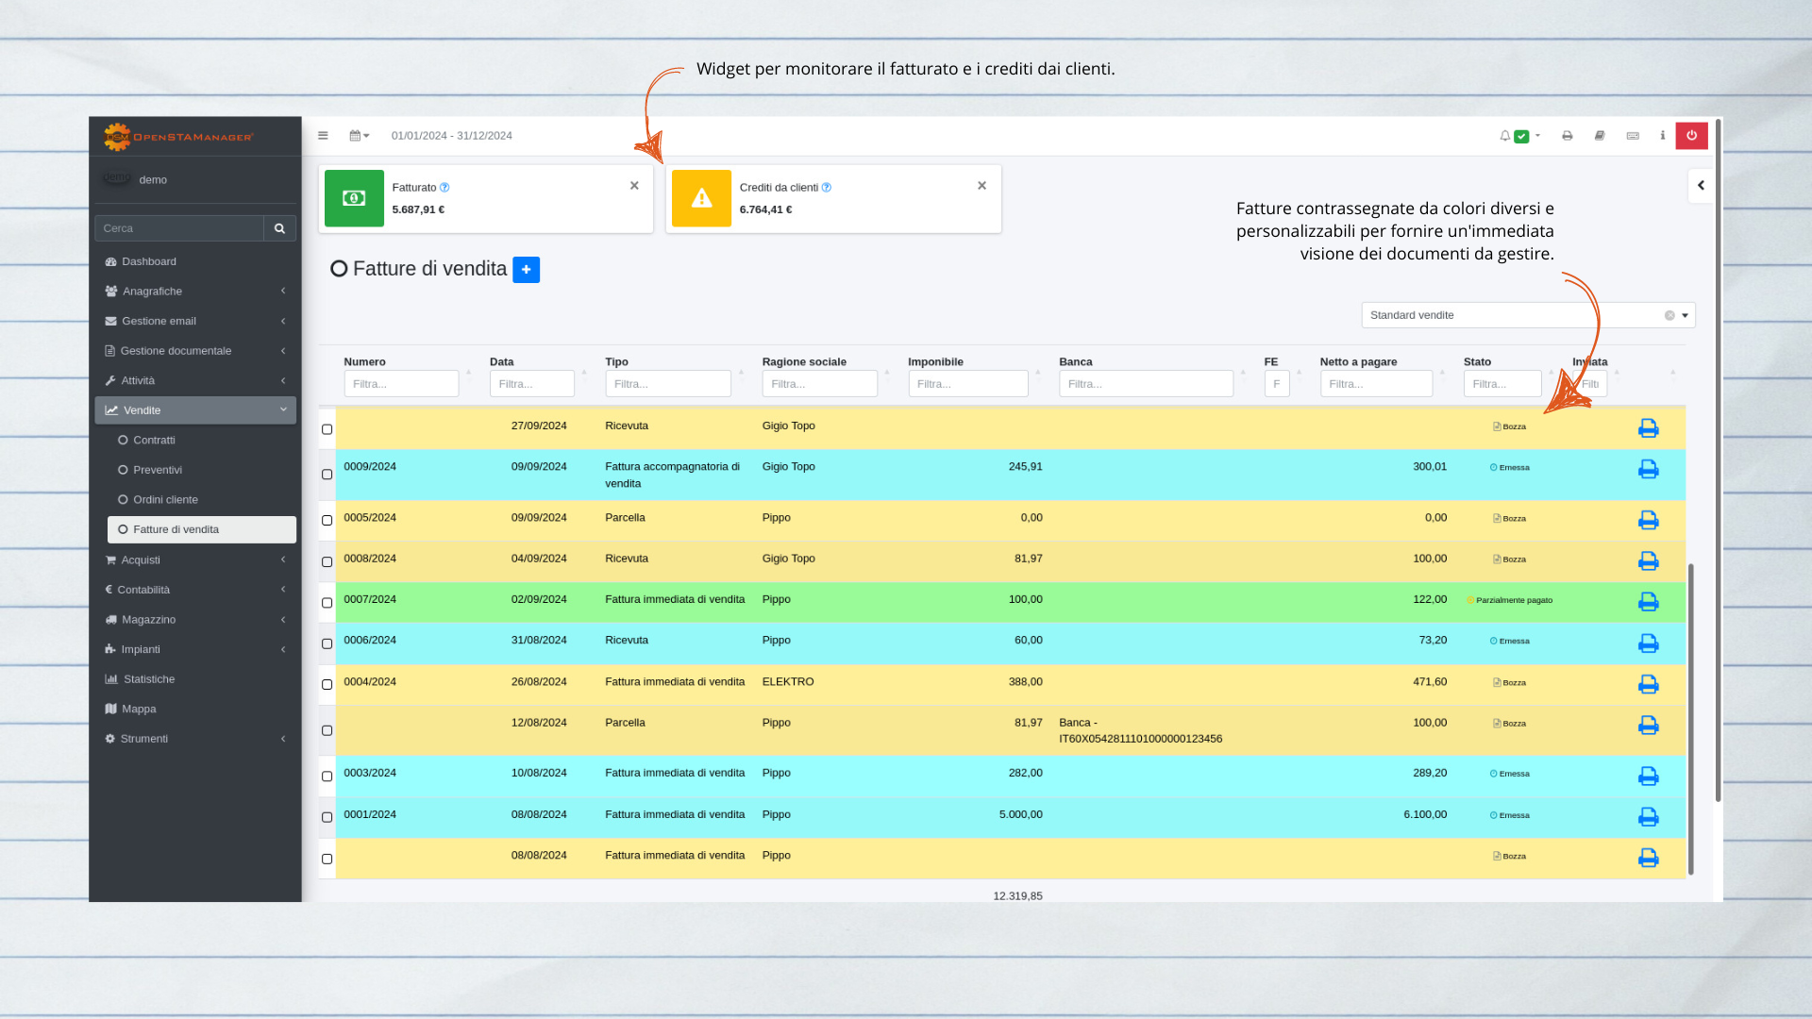Open Statistiche in the sidebar
Image resolution: width=1812 pixels, height=1019 pixels.
tap(195, 679)
